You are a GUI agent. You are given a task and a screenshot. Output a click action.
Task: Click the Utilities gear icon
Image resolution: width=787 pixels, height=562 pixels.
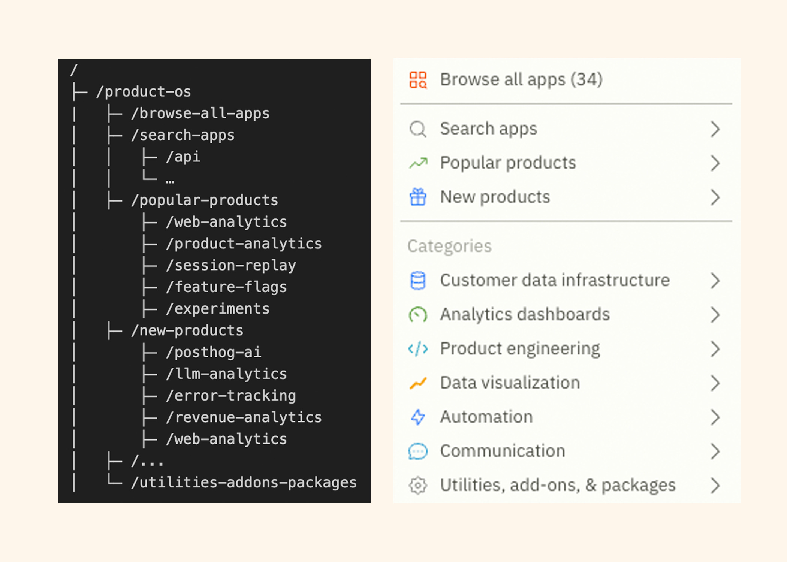418,486
